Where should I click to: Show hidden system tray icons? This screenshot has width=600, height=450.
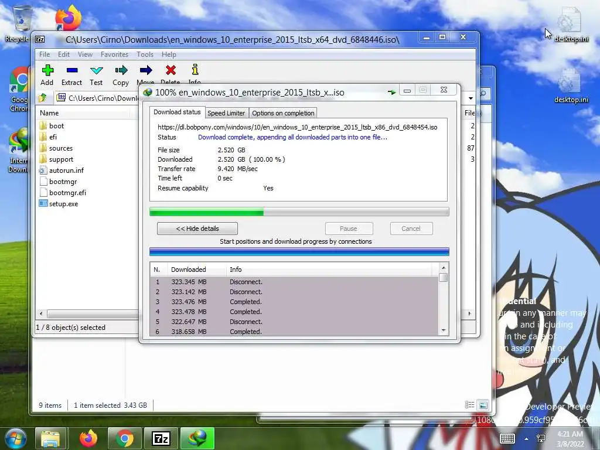(x=527, y=439)
